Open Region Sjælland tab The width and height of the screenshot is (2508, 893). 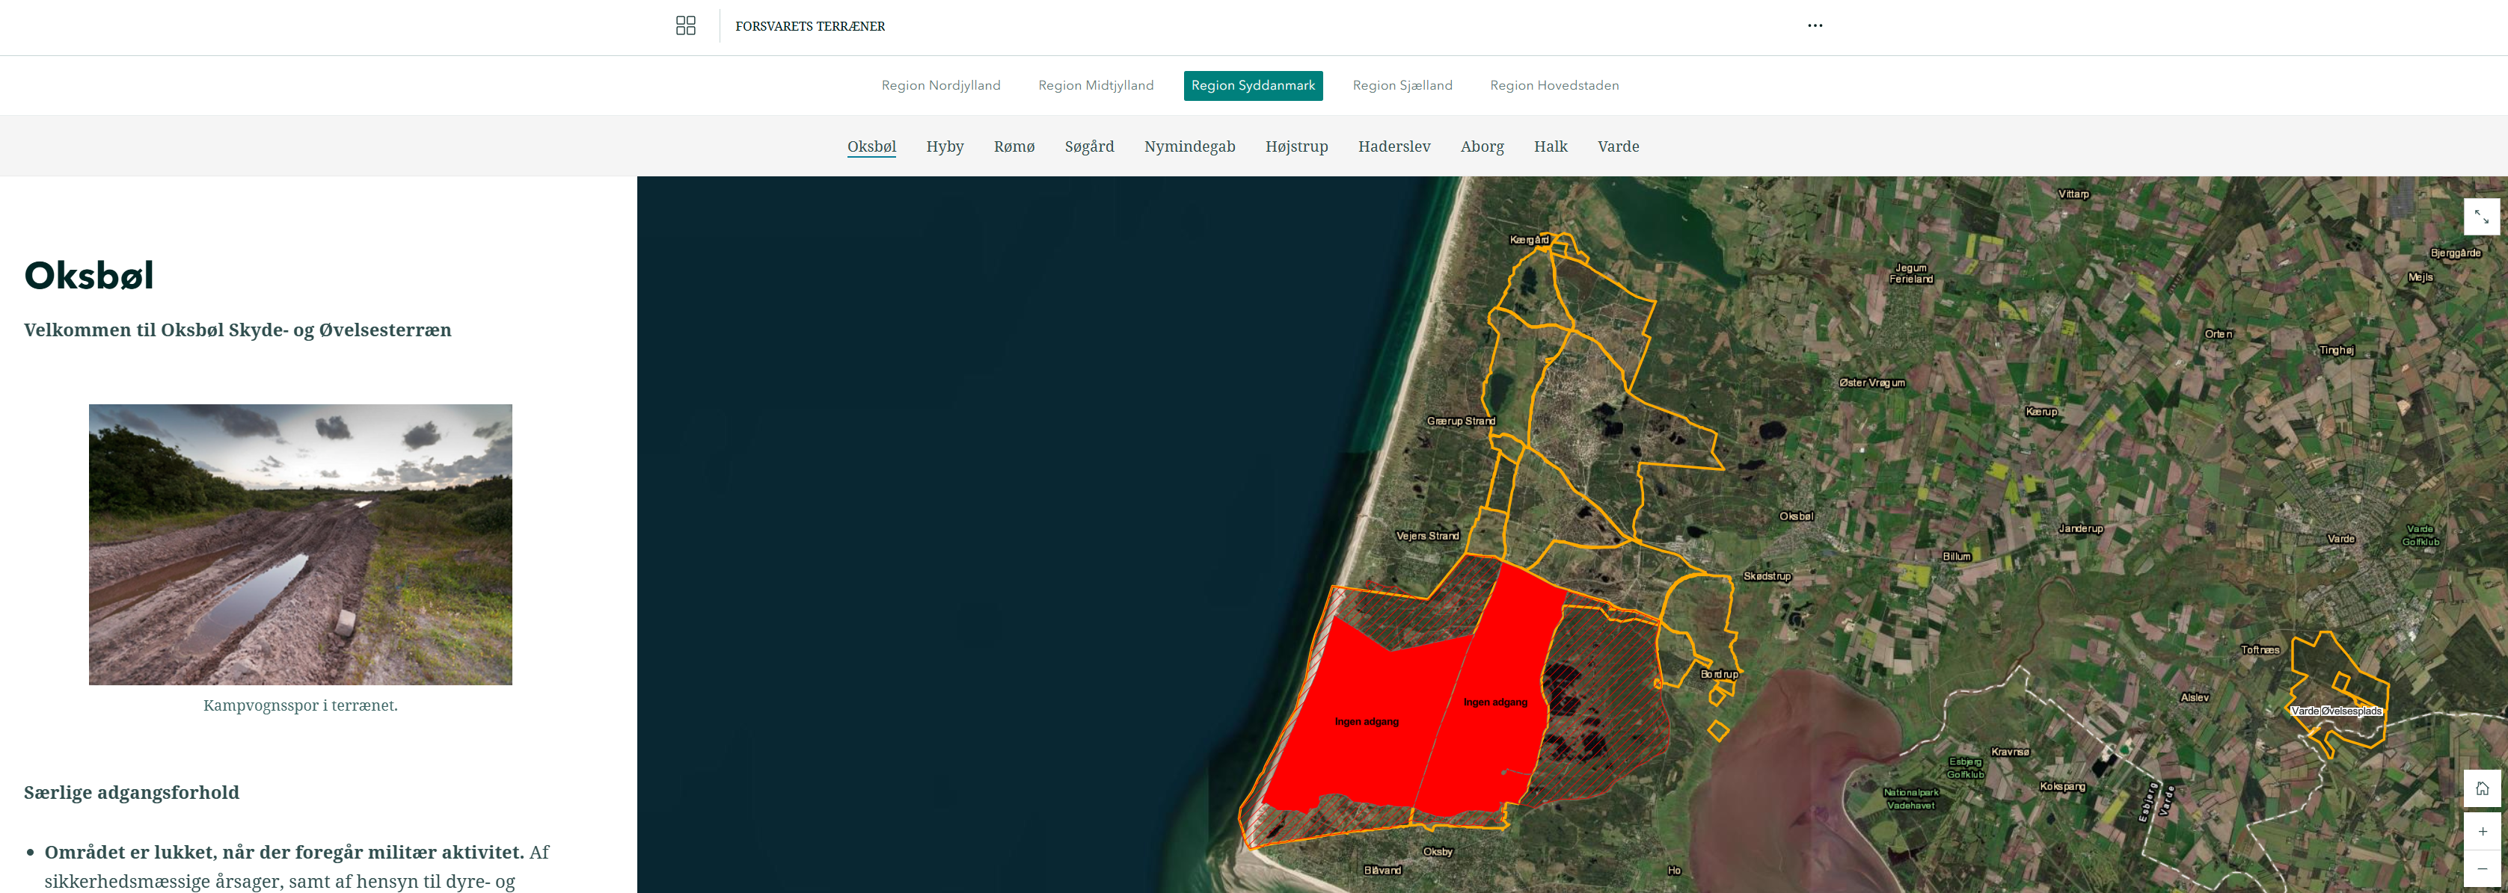[1402, 86]
